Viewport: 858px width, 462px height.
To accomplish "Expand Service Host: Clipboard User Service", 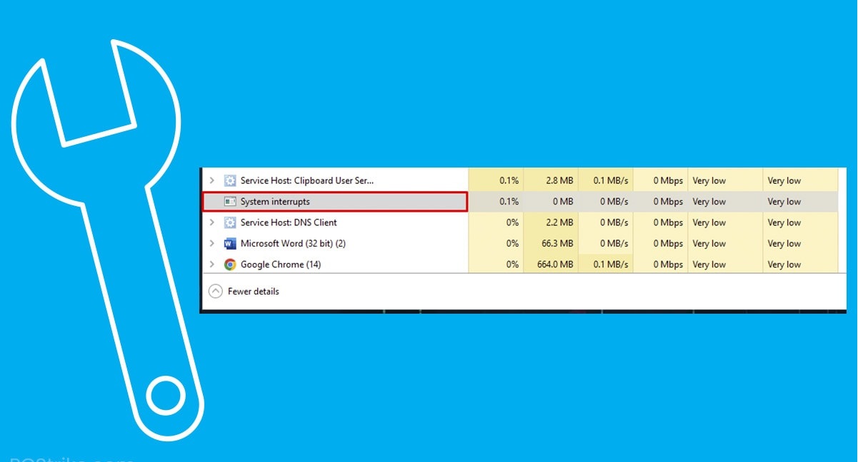I will (x=213, y=180).
